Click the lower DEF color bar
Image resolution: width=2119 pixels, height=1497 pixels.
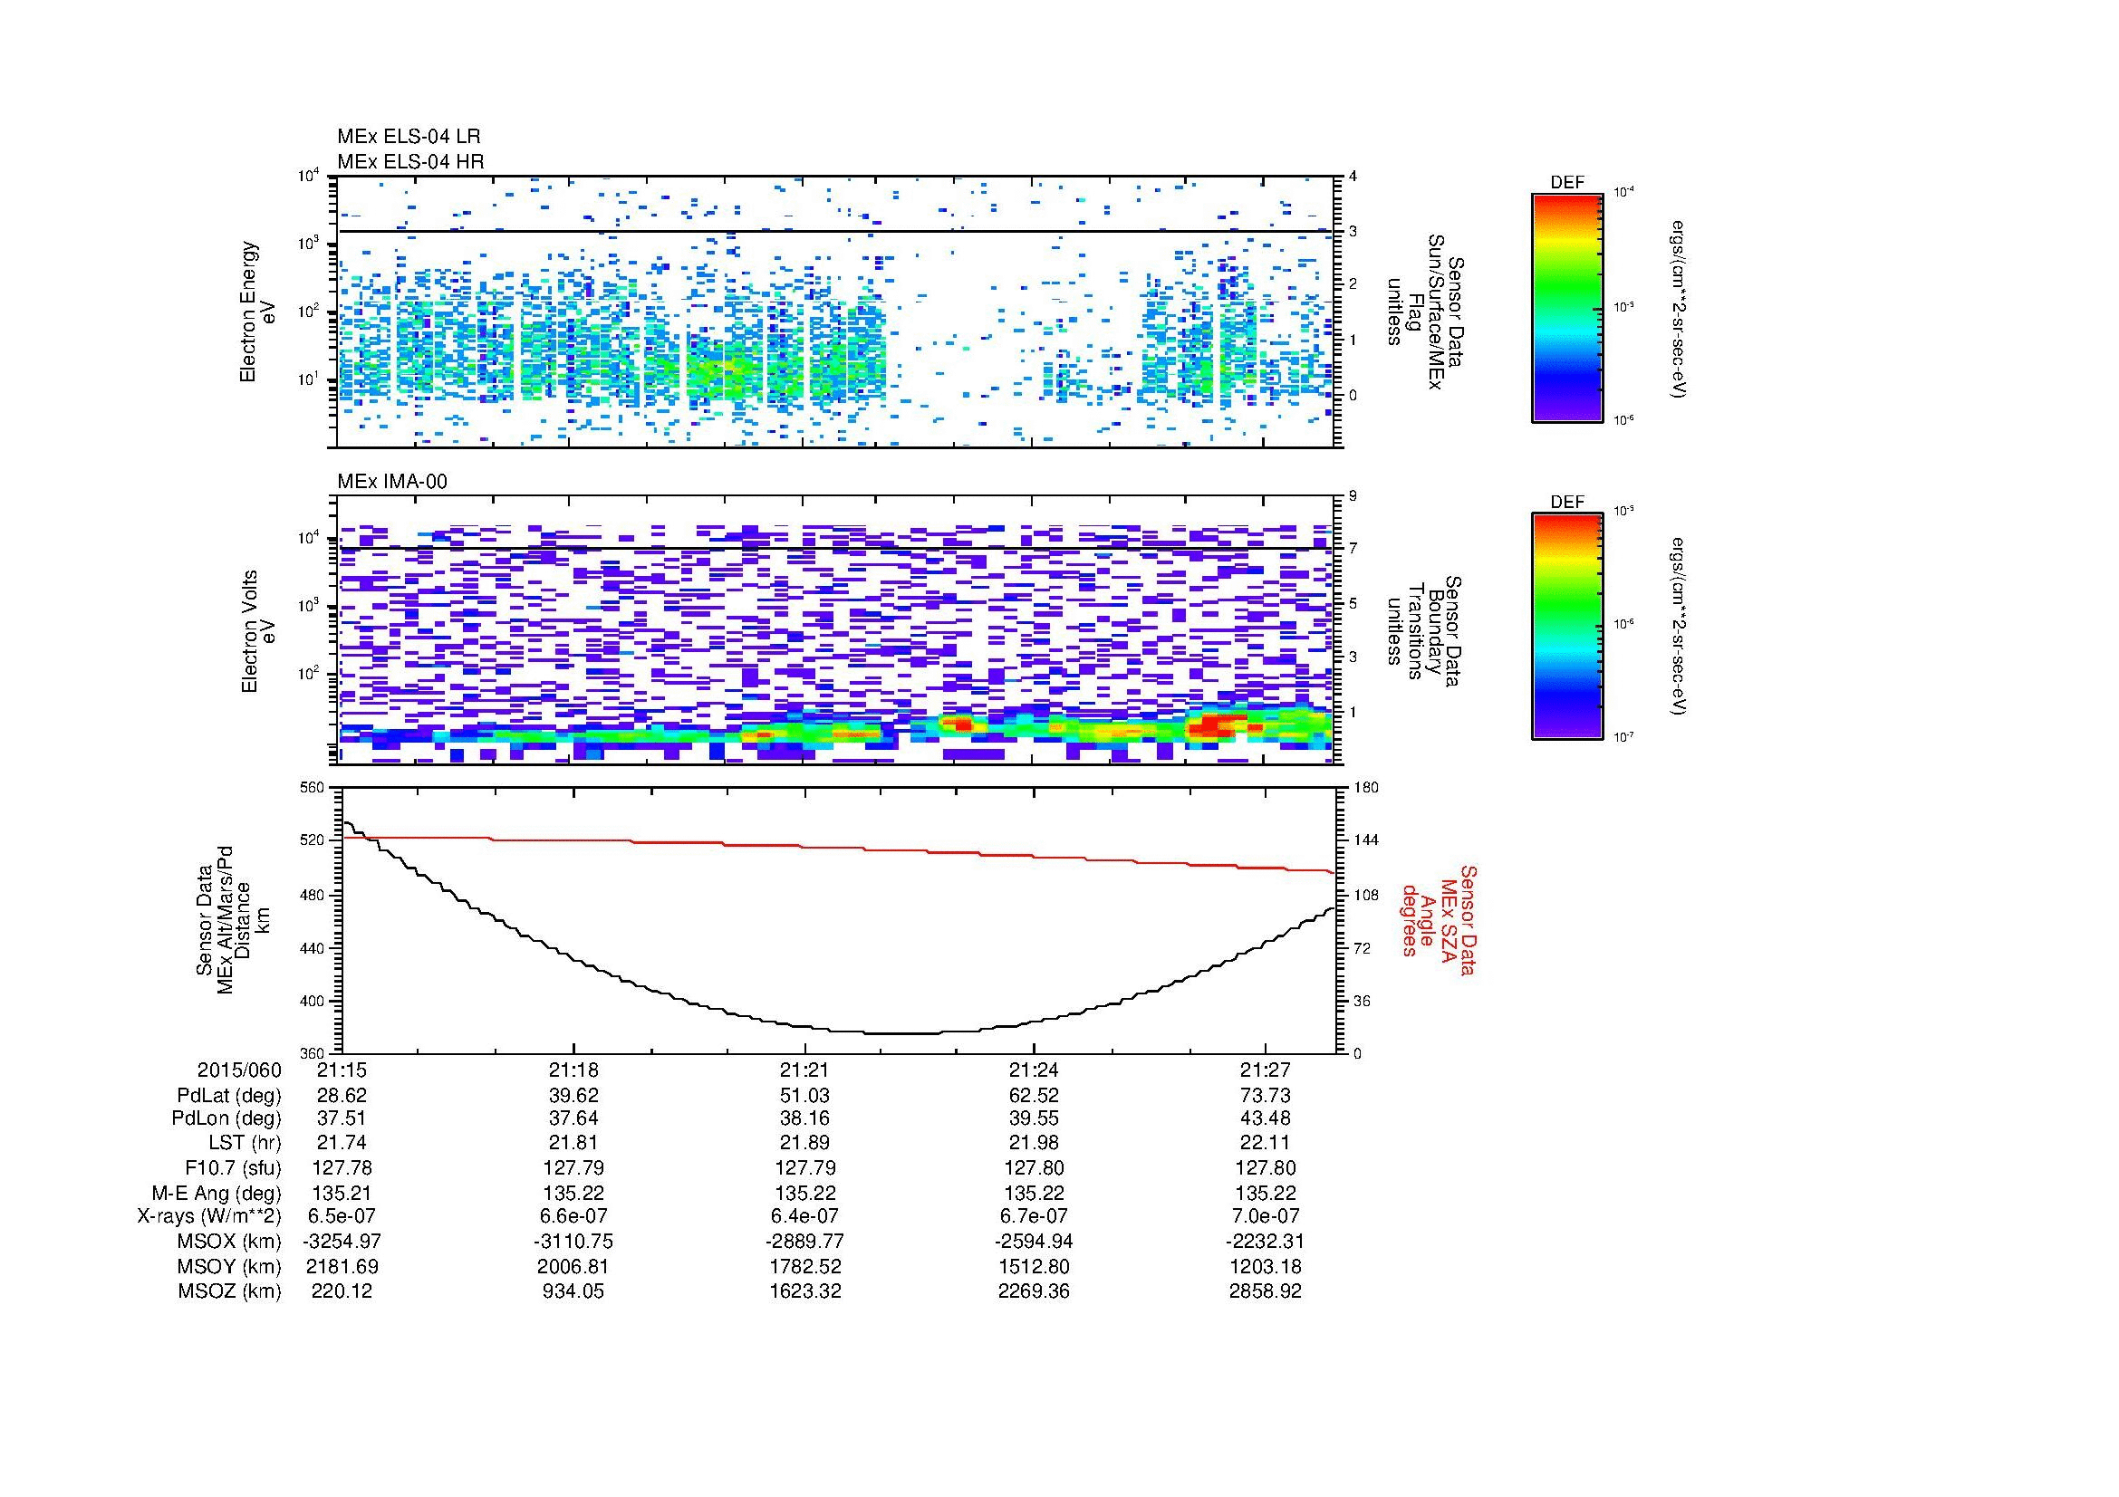pyautogui.click(x=1566, y=627)
